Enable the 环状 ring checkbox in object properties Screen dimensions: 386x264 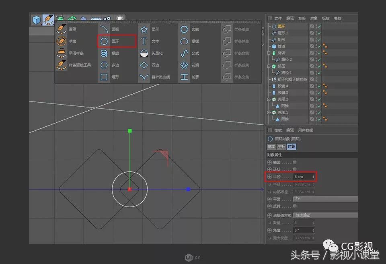pyautogui.click(x=295, y=169)
